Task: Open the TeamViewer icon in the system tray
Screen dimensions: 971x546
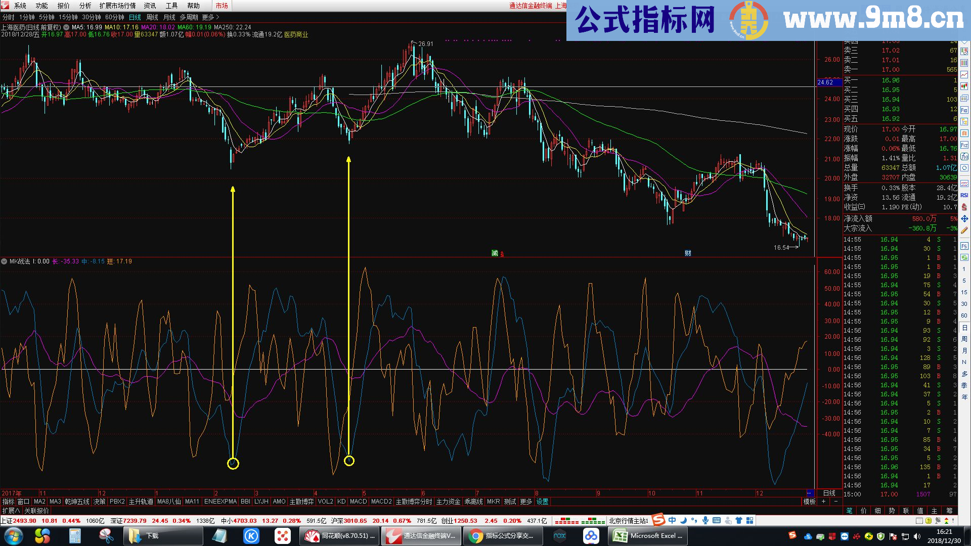Action: (844, 536)
